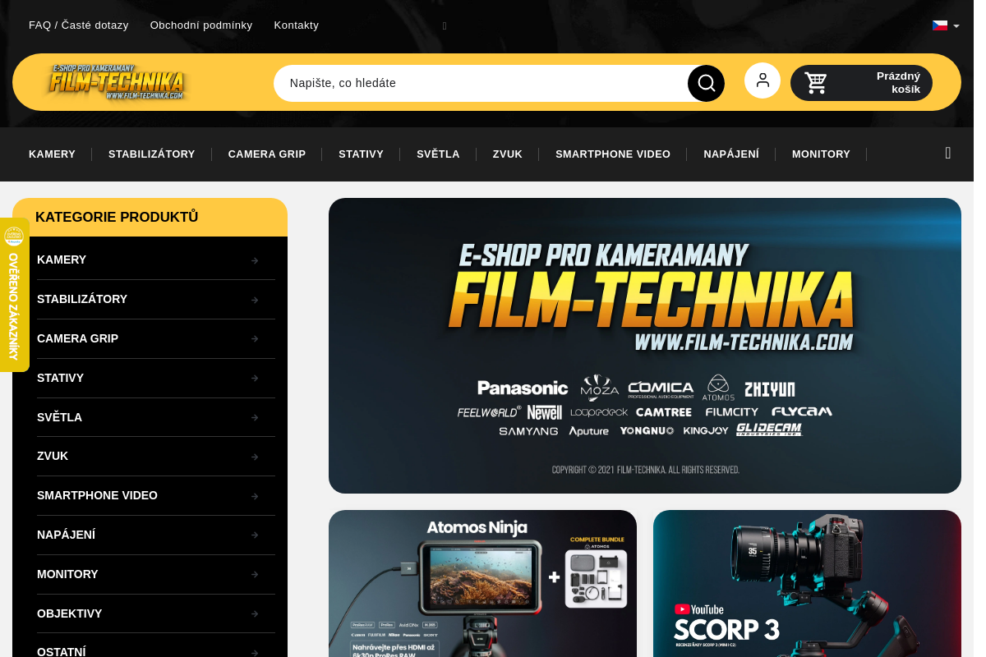Expand the SVĚTLA category arrow
The height and width of the screenshot is (657, 986).
pos(255,417)
